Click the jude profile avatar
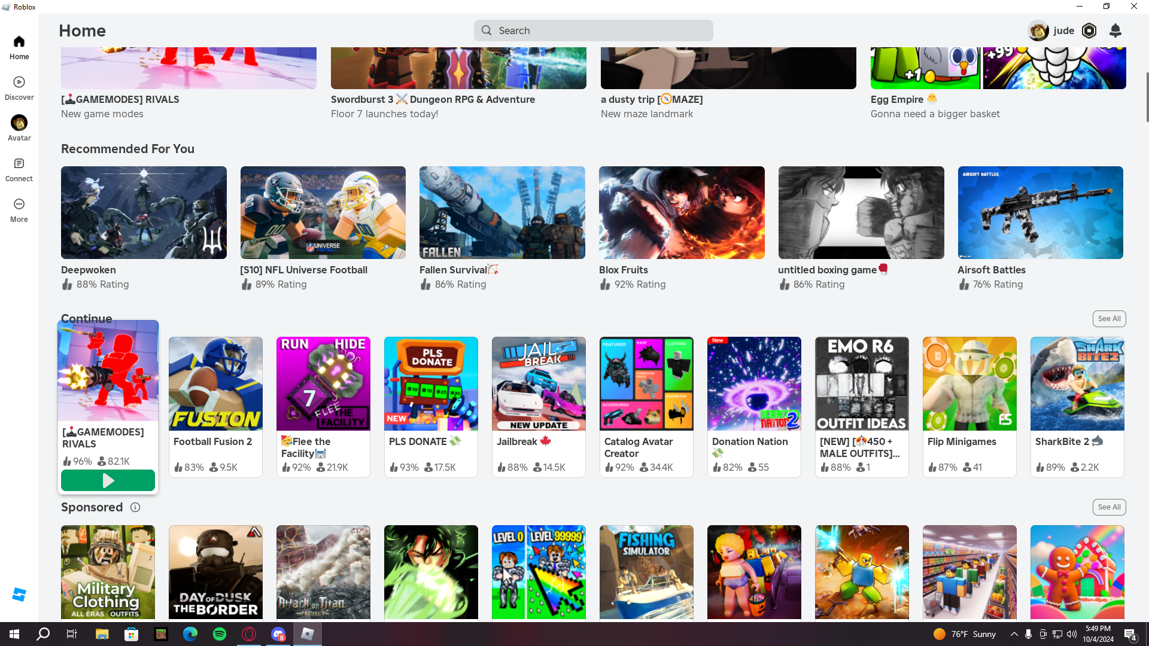1149x646 pixels. [x=1038, y=31]
